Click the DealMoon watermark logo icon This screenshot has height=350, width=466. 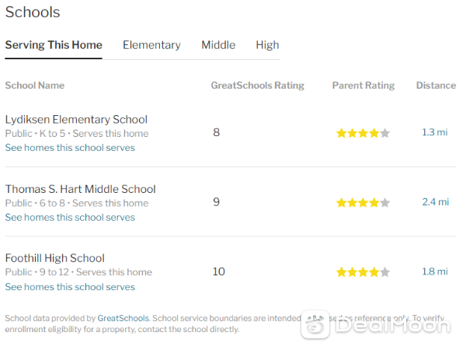315,324
